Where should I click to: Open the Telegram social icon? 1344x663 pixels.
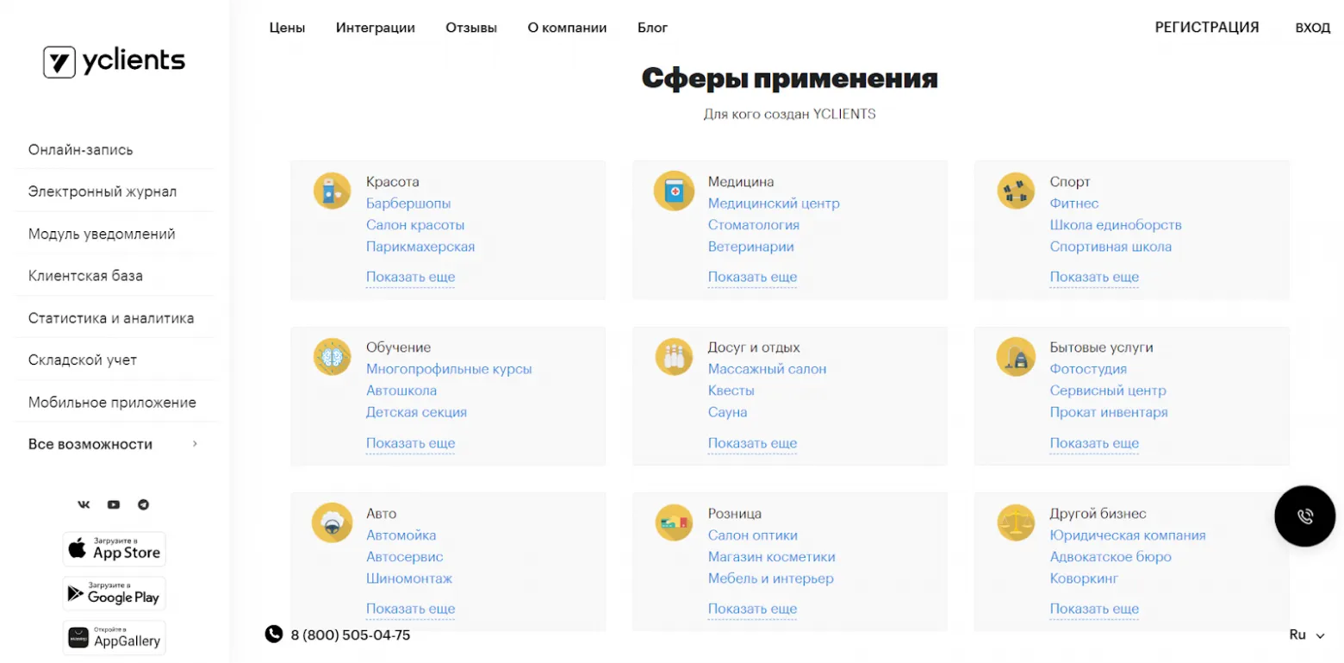coord(144,504)
